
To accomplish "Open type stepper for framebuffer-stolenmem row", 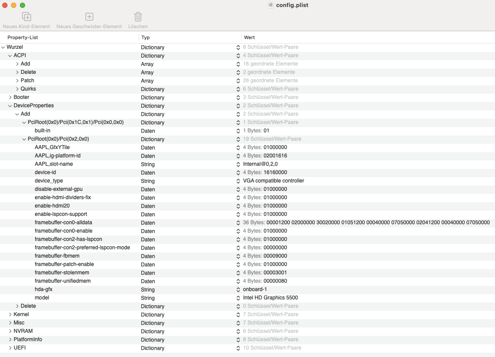I will [x=238, y=273].
